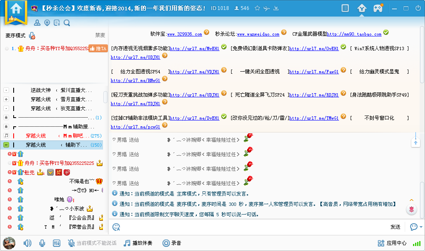Click 播放伴奏 play accompaniment
Viewport: 425px width, 251px height.
[x=138, y=243]
